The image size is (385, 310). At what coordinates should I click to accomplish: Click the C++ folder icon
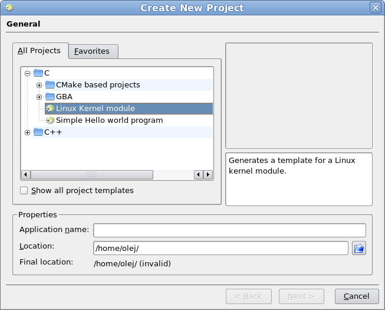[38, 132]
